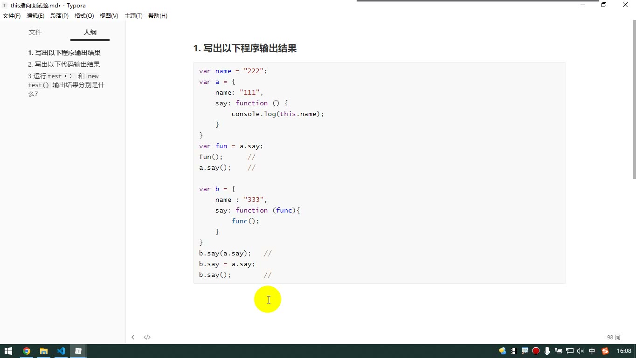This screenshot has height=358, width=636.
Task: Open the Windows Start menu
Action: [8, 351]
